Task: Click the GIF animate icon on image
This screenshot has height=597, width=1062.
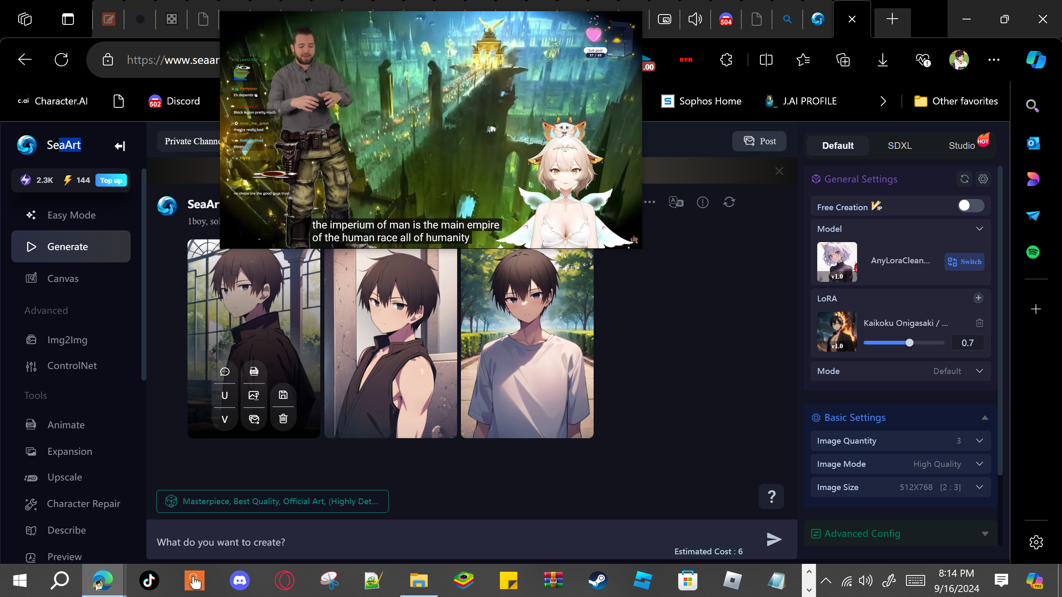Action: (x=254, y=371)
